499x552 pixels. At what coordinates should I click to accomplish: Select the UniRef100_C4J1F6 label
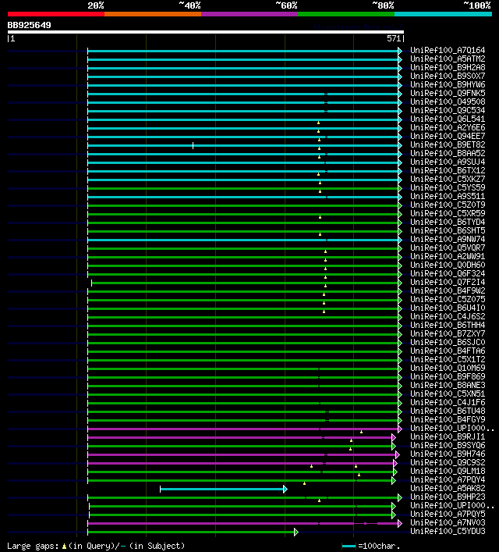[448, 402]
